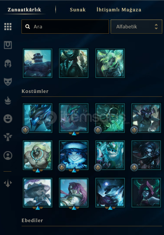The image size is (164, 235).
Task: Select the winged ward skins icon
Action: 8,137
